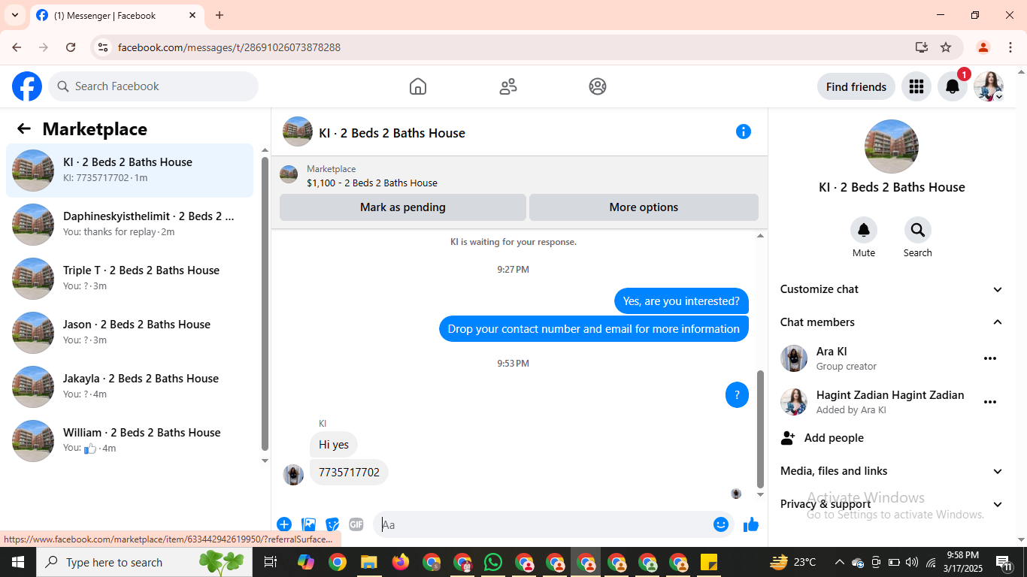This screenshot has width=1027, height=577.
Task: Send a thumbs-up like
Action: tap(751, 524)
